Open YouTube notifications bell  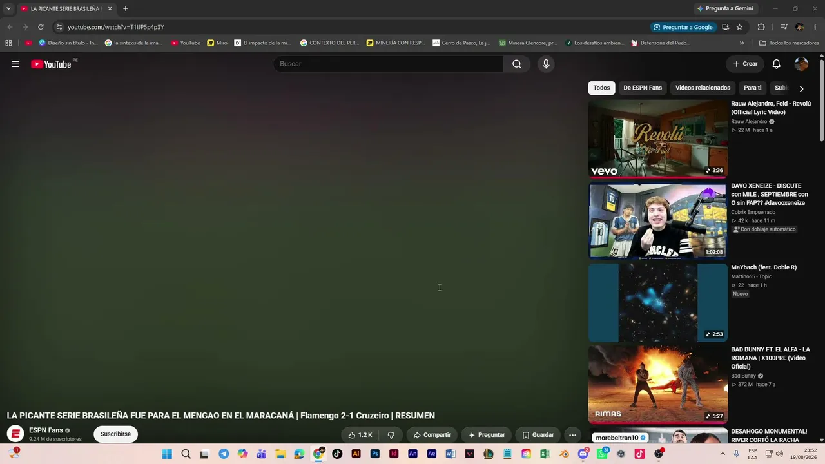[777, 64]
